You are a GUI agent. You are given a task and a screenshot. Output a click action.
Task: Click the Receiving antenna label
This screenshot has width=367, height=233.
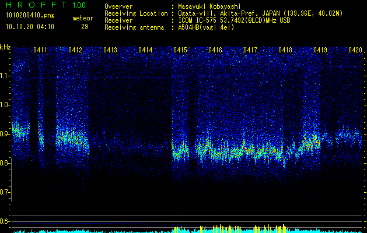click(x=134, y=27)
